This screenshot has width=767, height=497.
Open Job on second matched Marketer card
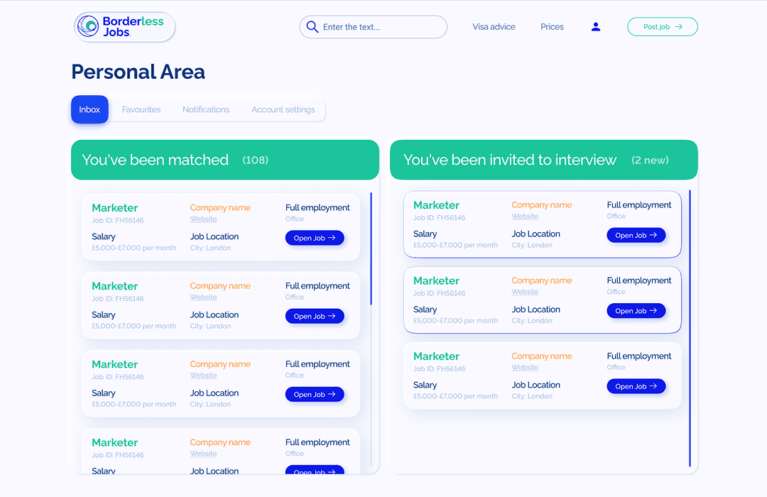pos(315,316)
